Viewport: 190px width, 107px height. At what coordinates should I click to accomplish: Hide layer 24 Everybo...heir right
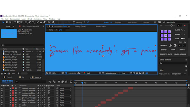[2, 88]
